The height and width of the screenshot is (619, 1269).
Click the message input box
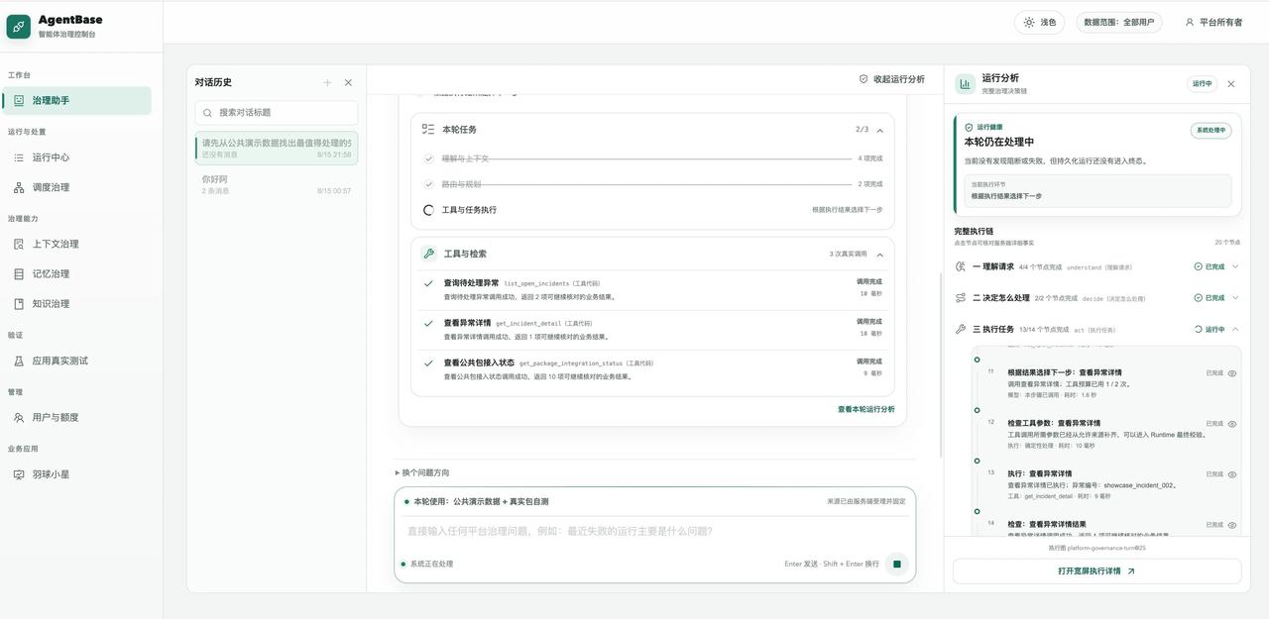[654, 532]
